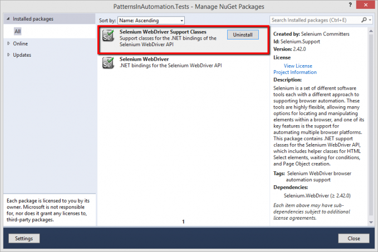Select the Installed packages heading
378x252 pixels.
33,19
